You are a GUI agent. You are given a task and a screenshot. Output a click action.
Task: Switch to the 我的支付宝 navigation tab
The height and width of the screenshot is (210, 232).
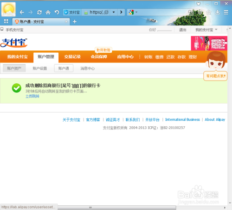coord(17,57)
